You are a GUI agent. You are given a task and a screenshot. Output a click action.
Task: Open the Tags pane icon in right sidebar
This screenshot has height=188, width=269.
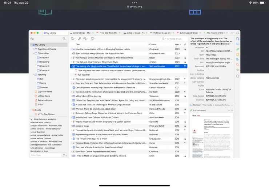[x=238, y=65]
